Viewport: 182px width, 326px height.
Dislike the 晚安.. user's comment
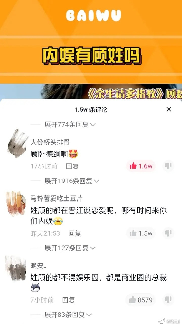(168, 300)
